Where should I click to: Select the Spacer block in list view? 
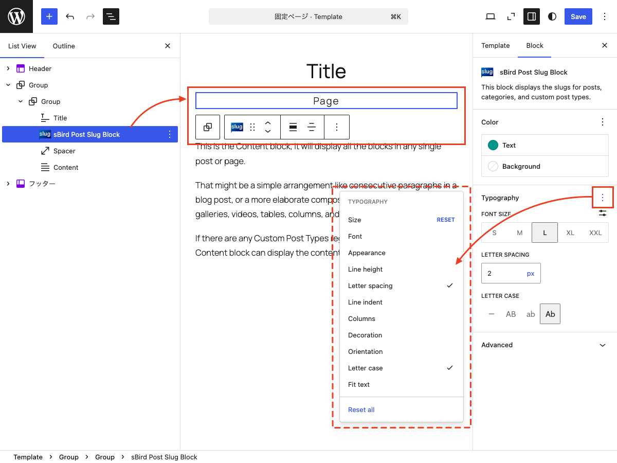pos(90,151)
